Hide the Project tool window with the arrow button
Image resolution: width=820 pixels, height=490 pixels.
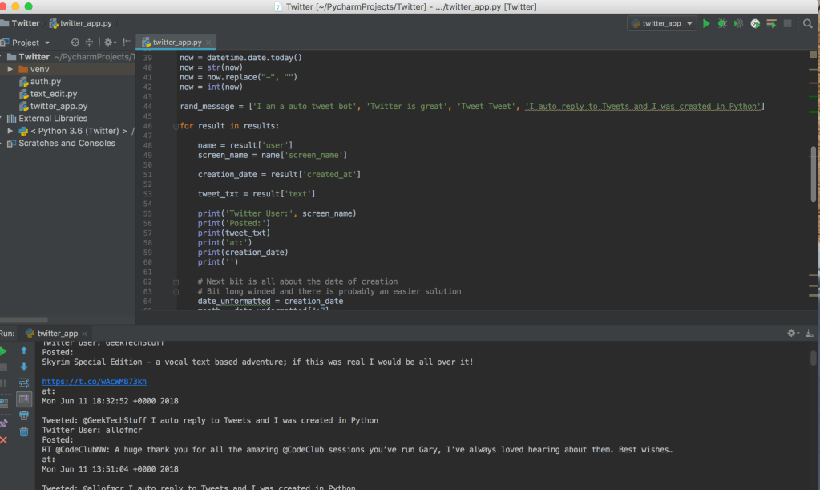[126, 43]
